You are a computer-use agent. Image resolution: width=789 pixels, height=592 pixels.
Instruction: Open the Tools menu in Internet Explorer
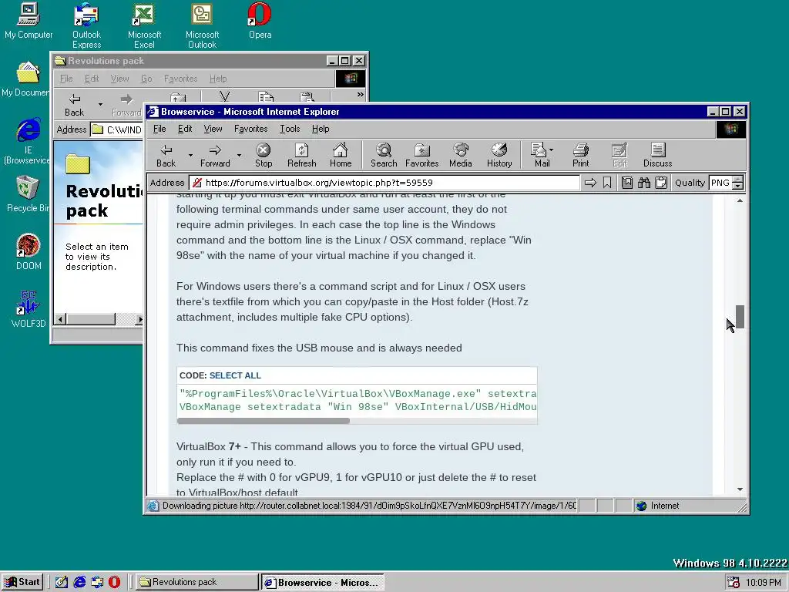pyautogui.click(x=290, y=129)
